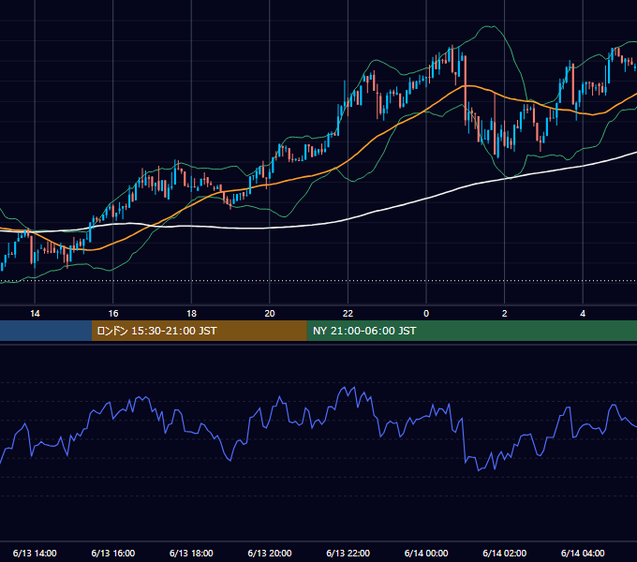Click the 6/13 18:00 label on the oscillator axis
This screenshot has width=637, height=562.
tap(191, 553)
